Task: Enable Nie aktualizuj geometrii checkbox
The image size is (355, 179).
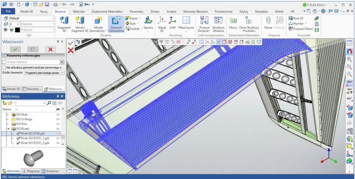Action: tap(4, 67)
